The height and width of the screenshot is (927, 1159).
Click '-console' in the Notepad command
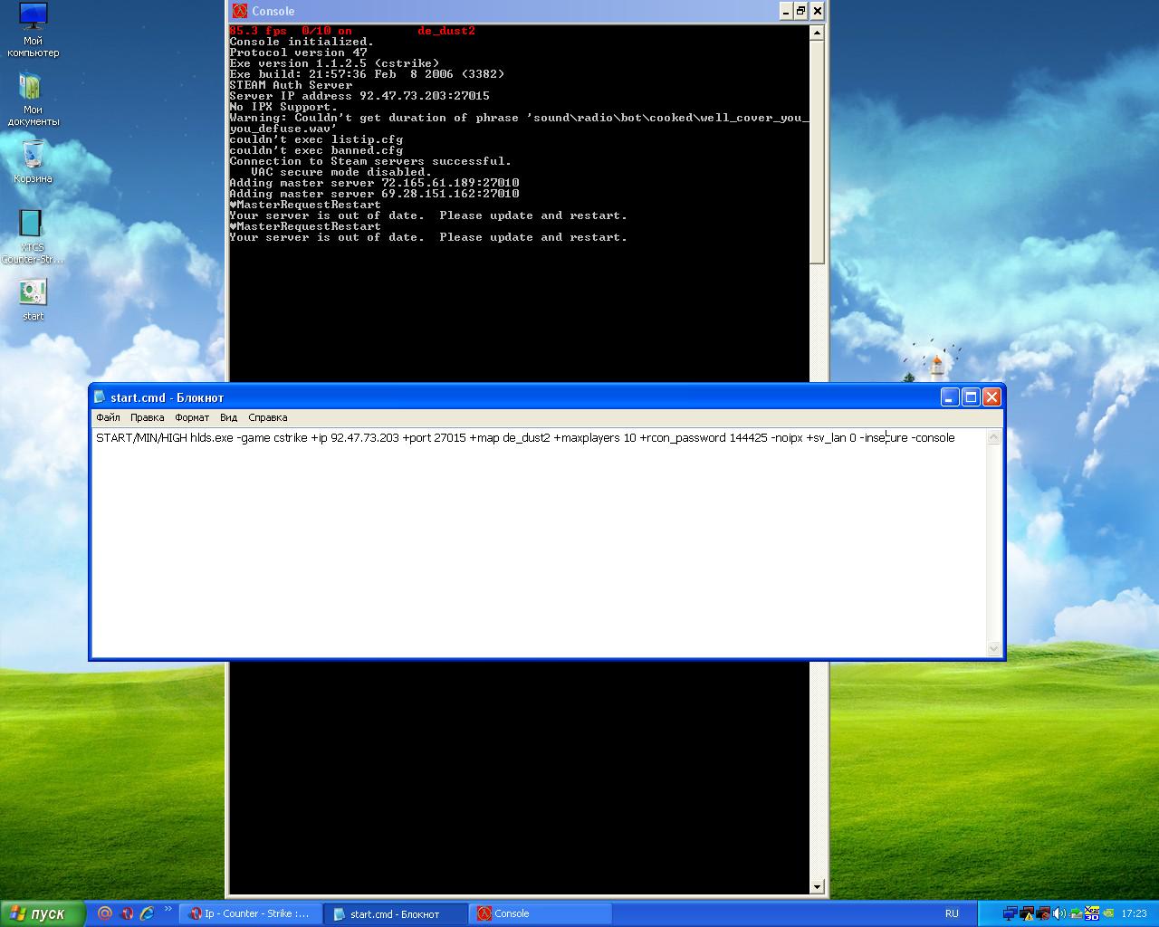point(933,438)
